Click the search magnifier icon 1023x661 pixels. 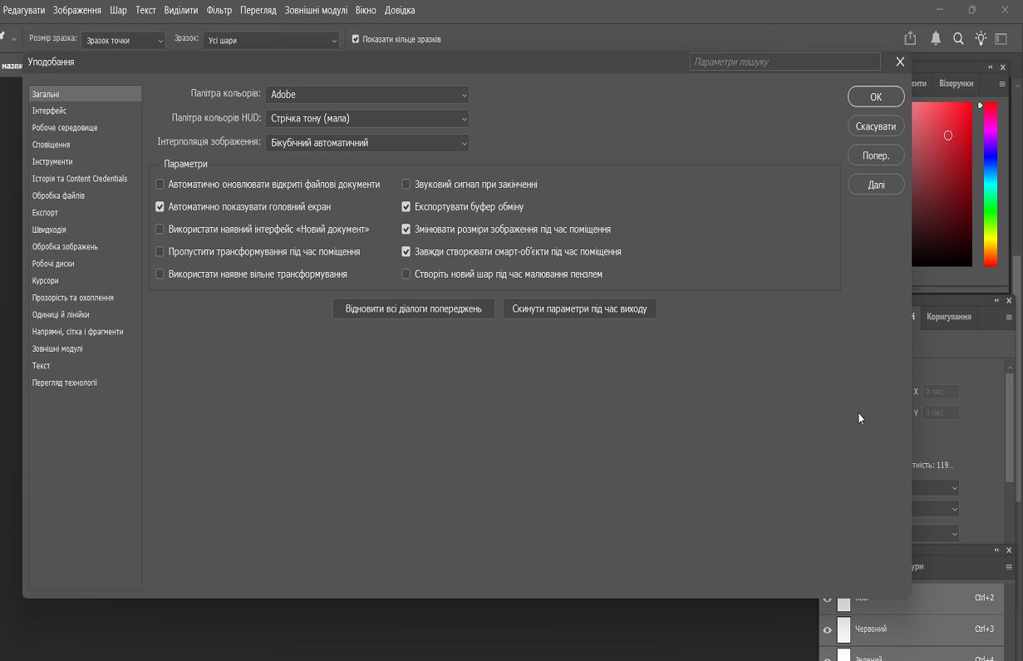click(x=958, y=39)
